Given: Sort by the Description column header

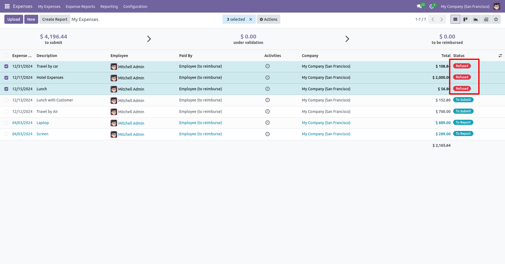Looking at the screenshot, I should click(x=47, y=56).
